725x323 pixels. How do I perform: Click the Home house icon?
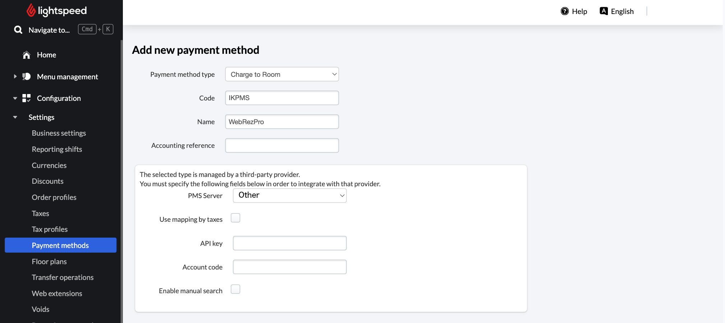click(x=27, y=55)
